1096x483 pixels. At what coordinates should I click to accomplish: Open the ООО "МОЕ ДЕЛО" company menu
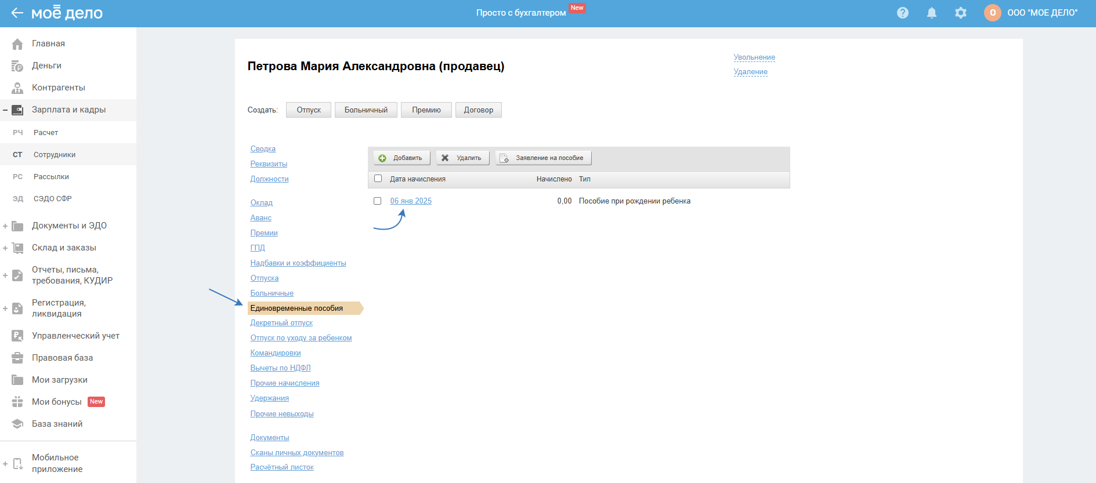click(x=1042, y=13)
